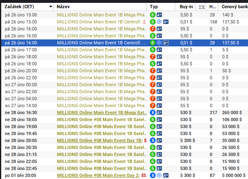Select ne 28 úno 18:05 Satel tournament name
The height and width of the screenshot is (179, 248).
(102, 119)
